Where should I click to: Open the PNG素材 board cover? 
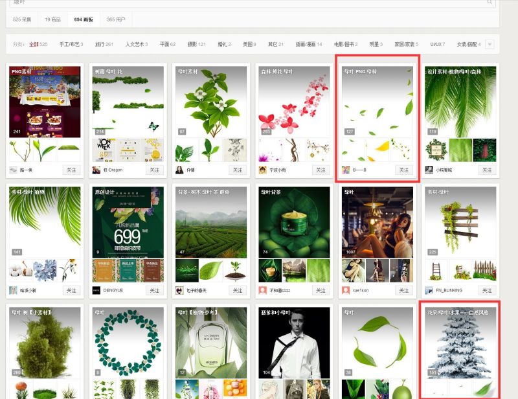coord(45,102)
